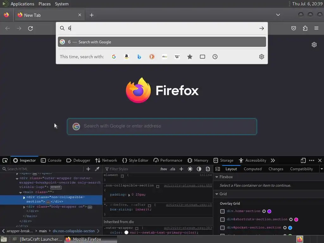Toggle Responsive Design Mode icon
Viewport: 324px width, 243px height.
point(303,160)
